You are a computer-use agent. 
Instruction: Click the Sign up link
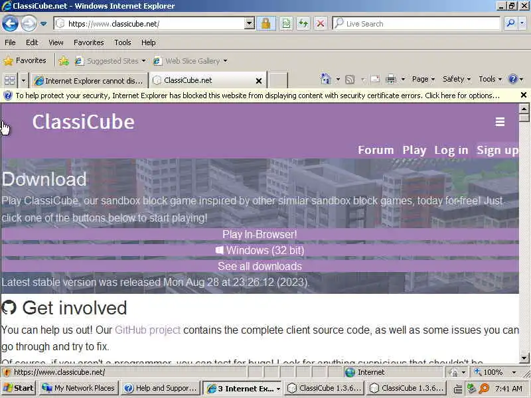point(497,150)
